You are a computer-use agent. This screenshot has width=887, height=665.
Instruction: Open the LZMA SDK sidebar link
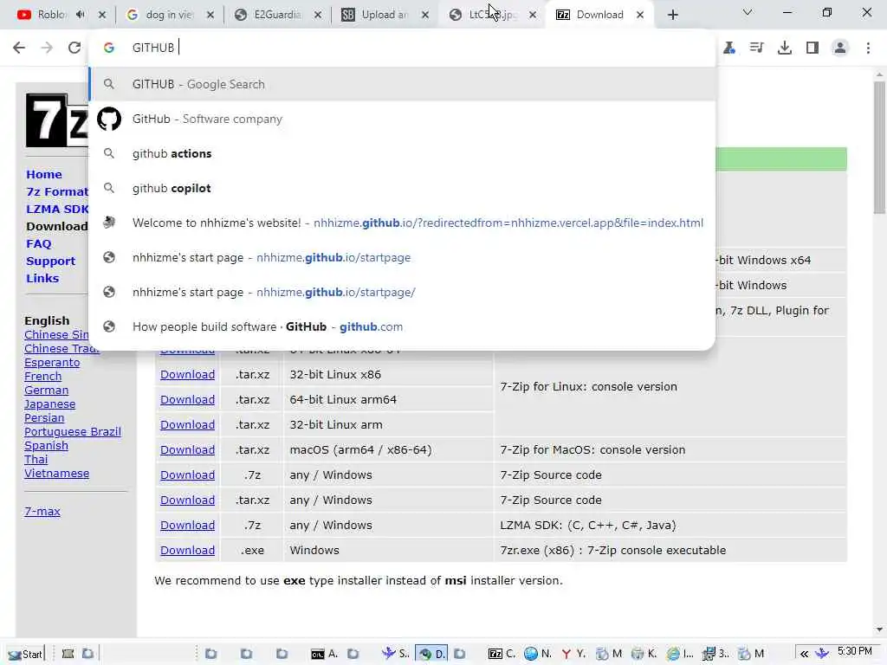click(57, 209)
